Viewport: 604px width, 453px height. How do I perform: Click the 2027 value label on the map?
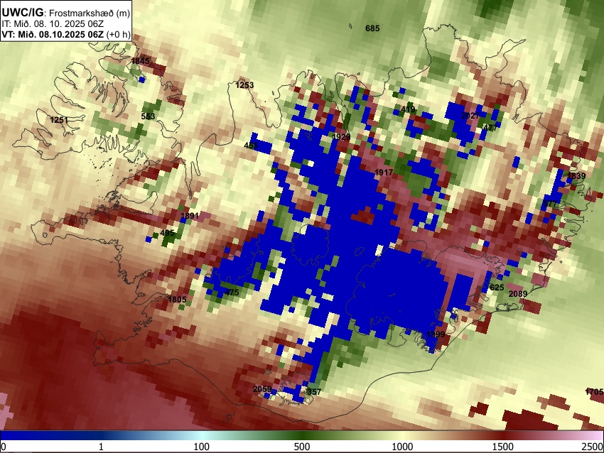click(x=470, y=116)
